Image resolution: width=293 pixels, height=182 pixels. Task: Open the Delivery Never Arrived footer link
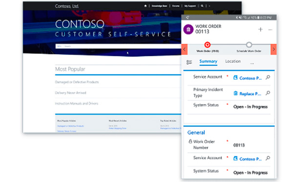tap(67, 131)
